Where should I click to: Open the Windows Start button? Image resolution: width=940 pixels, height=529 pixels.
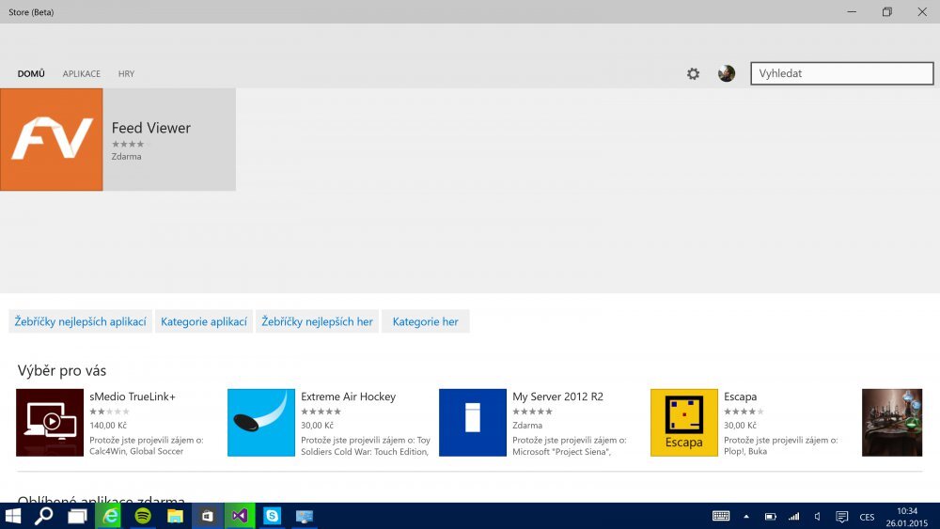(x=12, y=516)
